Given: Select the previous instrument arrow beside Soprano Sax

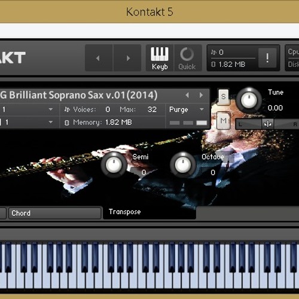Looking at the screenshot, I should [187, 95].
